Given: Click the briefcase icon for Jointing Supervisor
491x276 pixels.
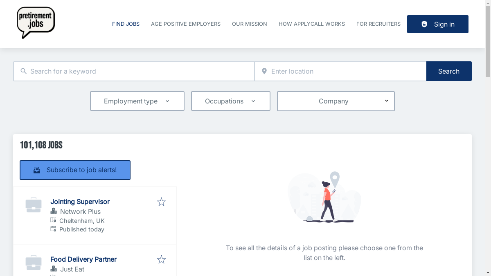Looking at the screenshot, I should pos(34,205).
